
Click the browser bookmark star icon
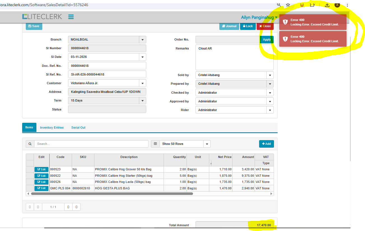coord(288,5)
